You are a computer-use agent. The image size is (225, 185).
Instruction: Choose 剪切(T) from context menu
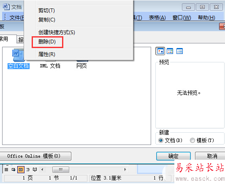[78, 11]
